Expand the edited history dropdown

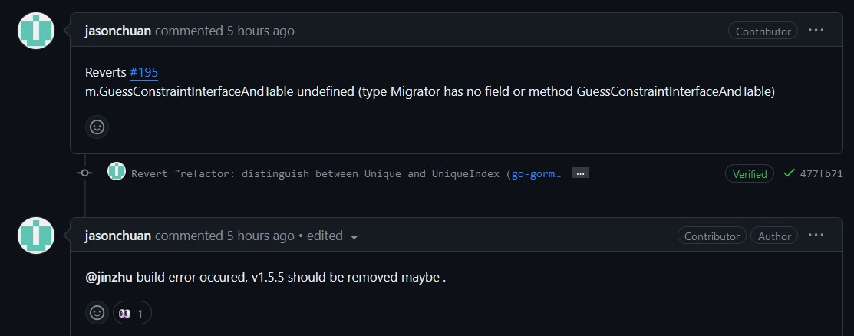click(354, 237)
